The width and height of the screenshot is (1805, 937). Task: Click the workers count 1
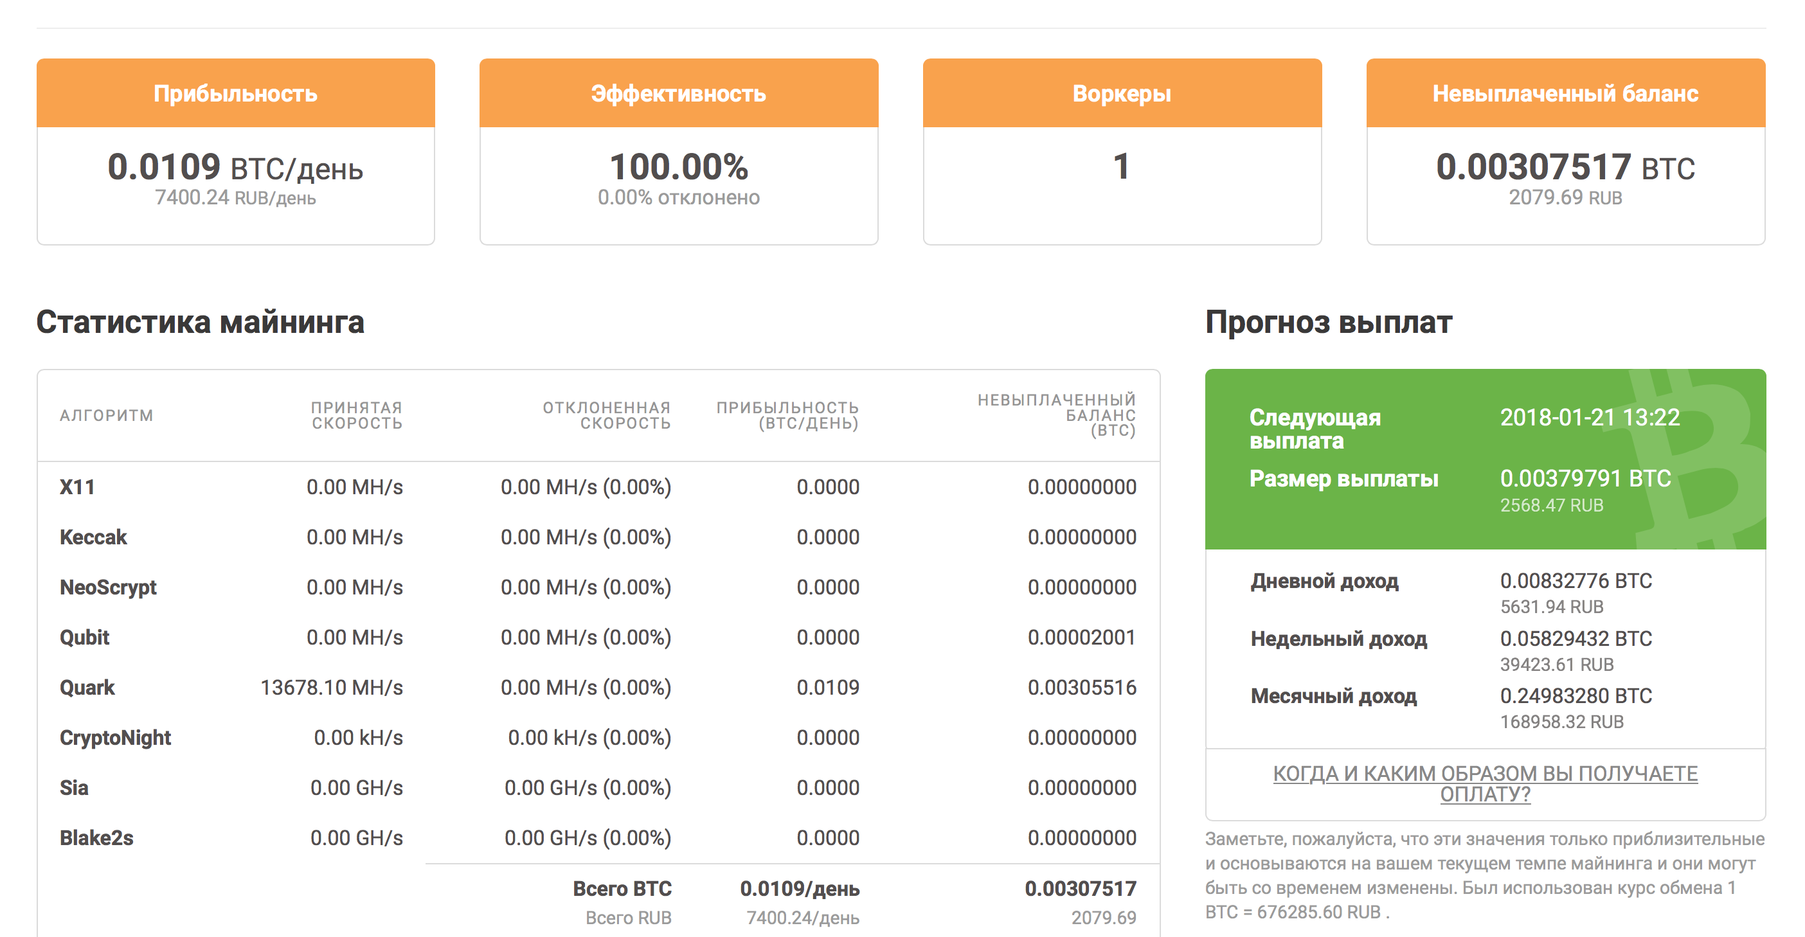coord(1122,167)
